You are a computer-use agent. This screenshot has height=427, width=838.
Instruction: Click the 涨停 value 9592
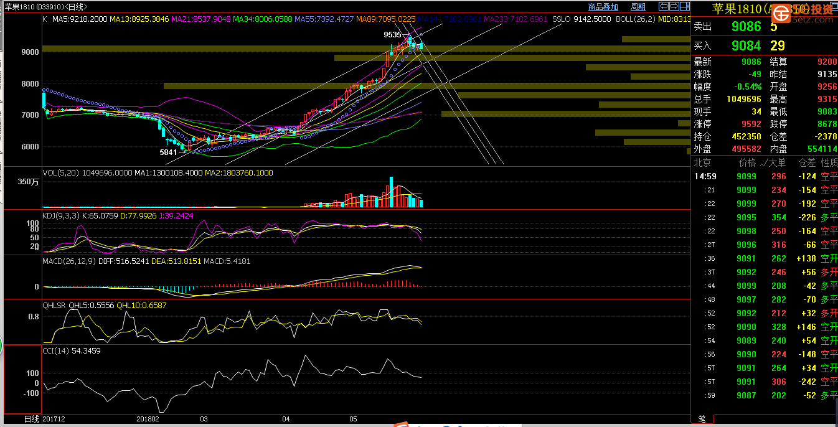pos(751,124)
